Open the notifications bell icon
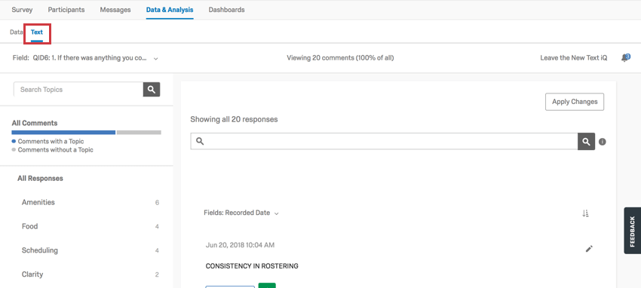The image size is (641, 288). click(x=625, y=58)
